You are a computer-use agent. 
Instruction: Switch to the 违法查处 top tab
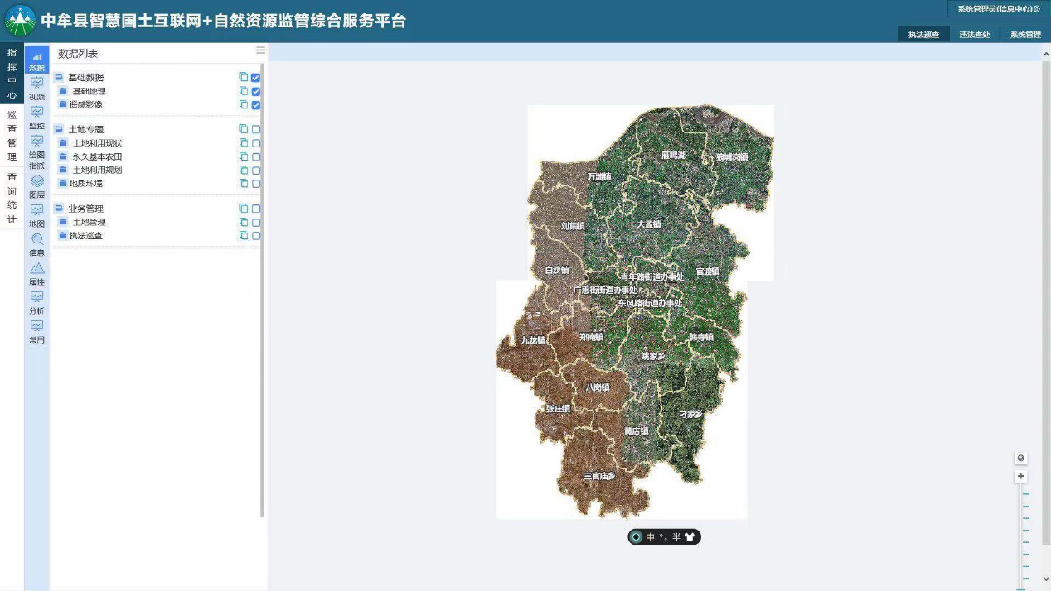click(x=975, y=35)
